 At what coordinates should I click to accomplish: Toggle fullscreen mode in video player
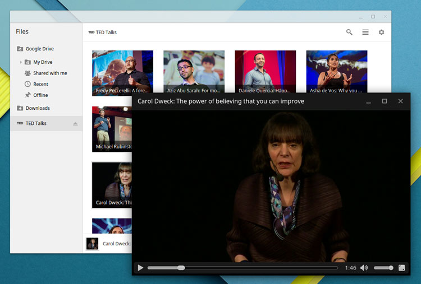(401, 268)
